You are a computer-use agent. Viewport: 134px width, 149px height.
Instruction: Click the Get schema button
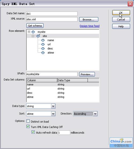tap(35, 26)
